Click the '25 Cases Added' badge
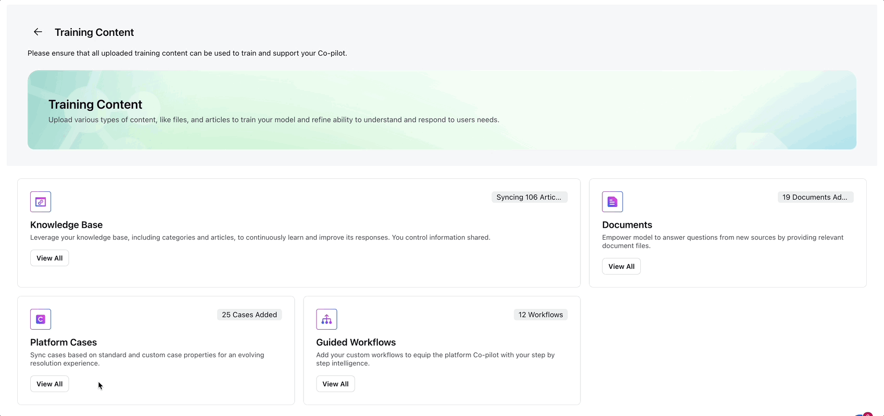Image resolution: width=884 pixels, height=416 pixels. click(x=249, y=315)
